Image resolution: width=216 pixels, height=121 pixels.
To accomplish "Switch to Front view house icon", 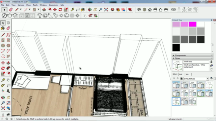I will coord(150,10).
